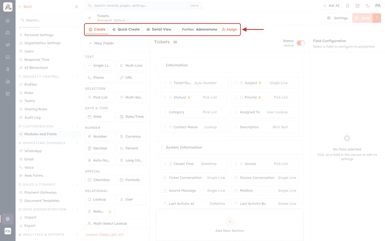Click the sidebar collapse panel icon
Screen dimensions: 385x241
(77, 7)
